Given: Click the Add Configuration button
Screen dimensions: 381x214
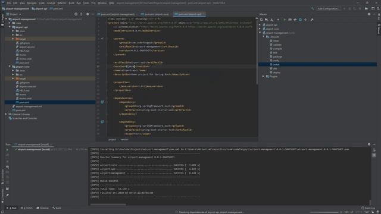Looking at the screenshot, I should click(328, 8).
